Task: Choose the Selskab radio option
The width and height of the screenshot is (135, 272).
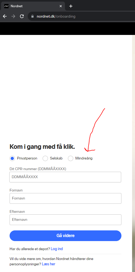Action: (x=45, y=158)
